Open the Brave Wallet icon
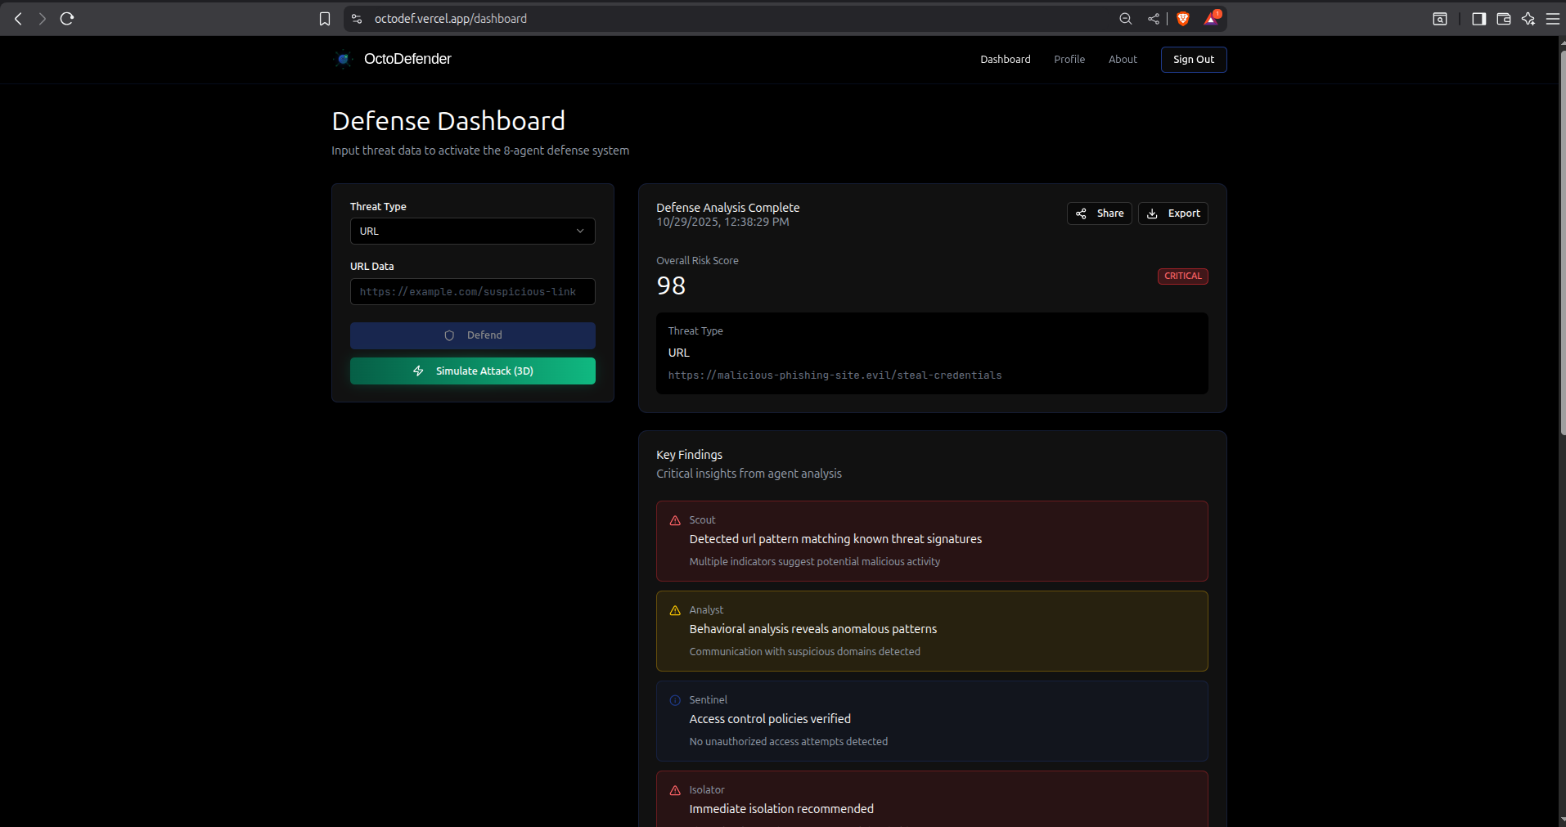Image resolution: width=1566 pixels, height=827 pixels. (1504, 19)
